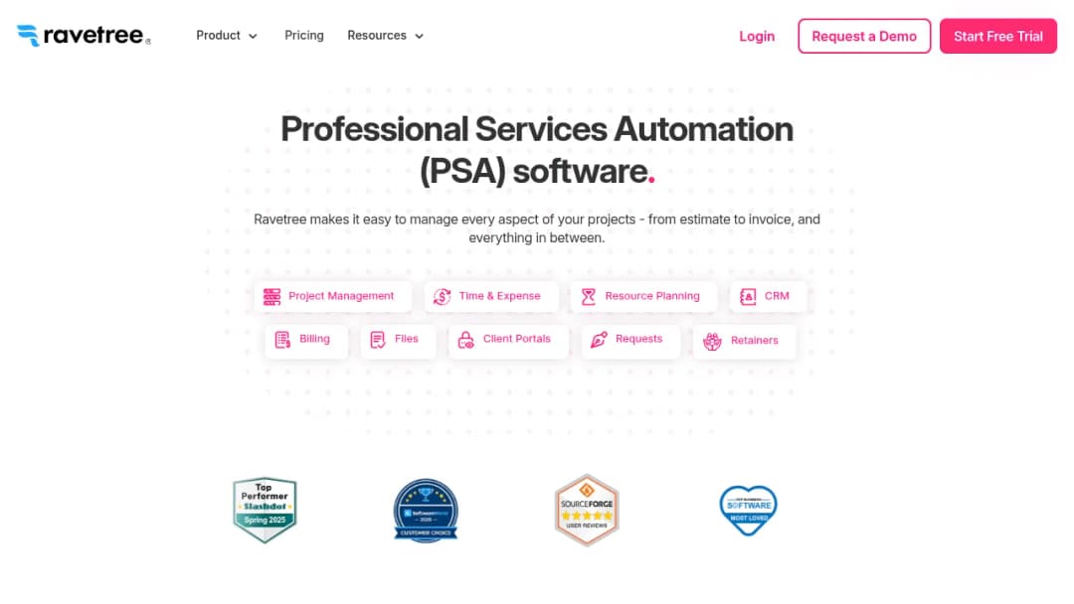Click the Ravetree logo icon

pos(28,36)
